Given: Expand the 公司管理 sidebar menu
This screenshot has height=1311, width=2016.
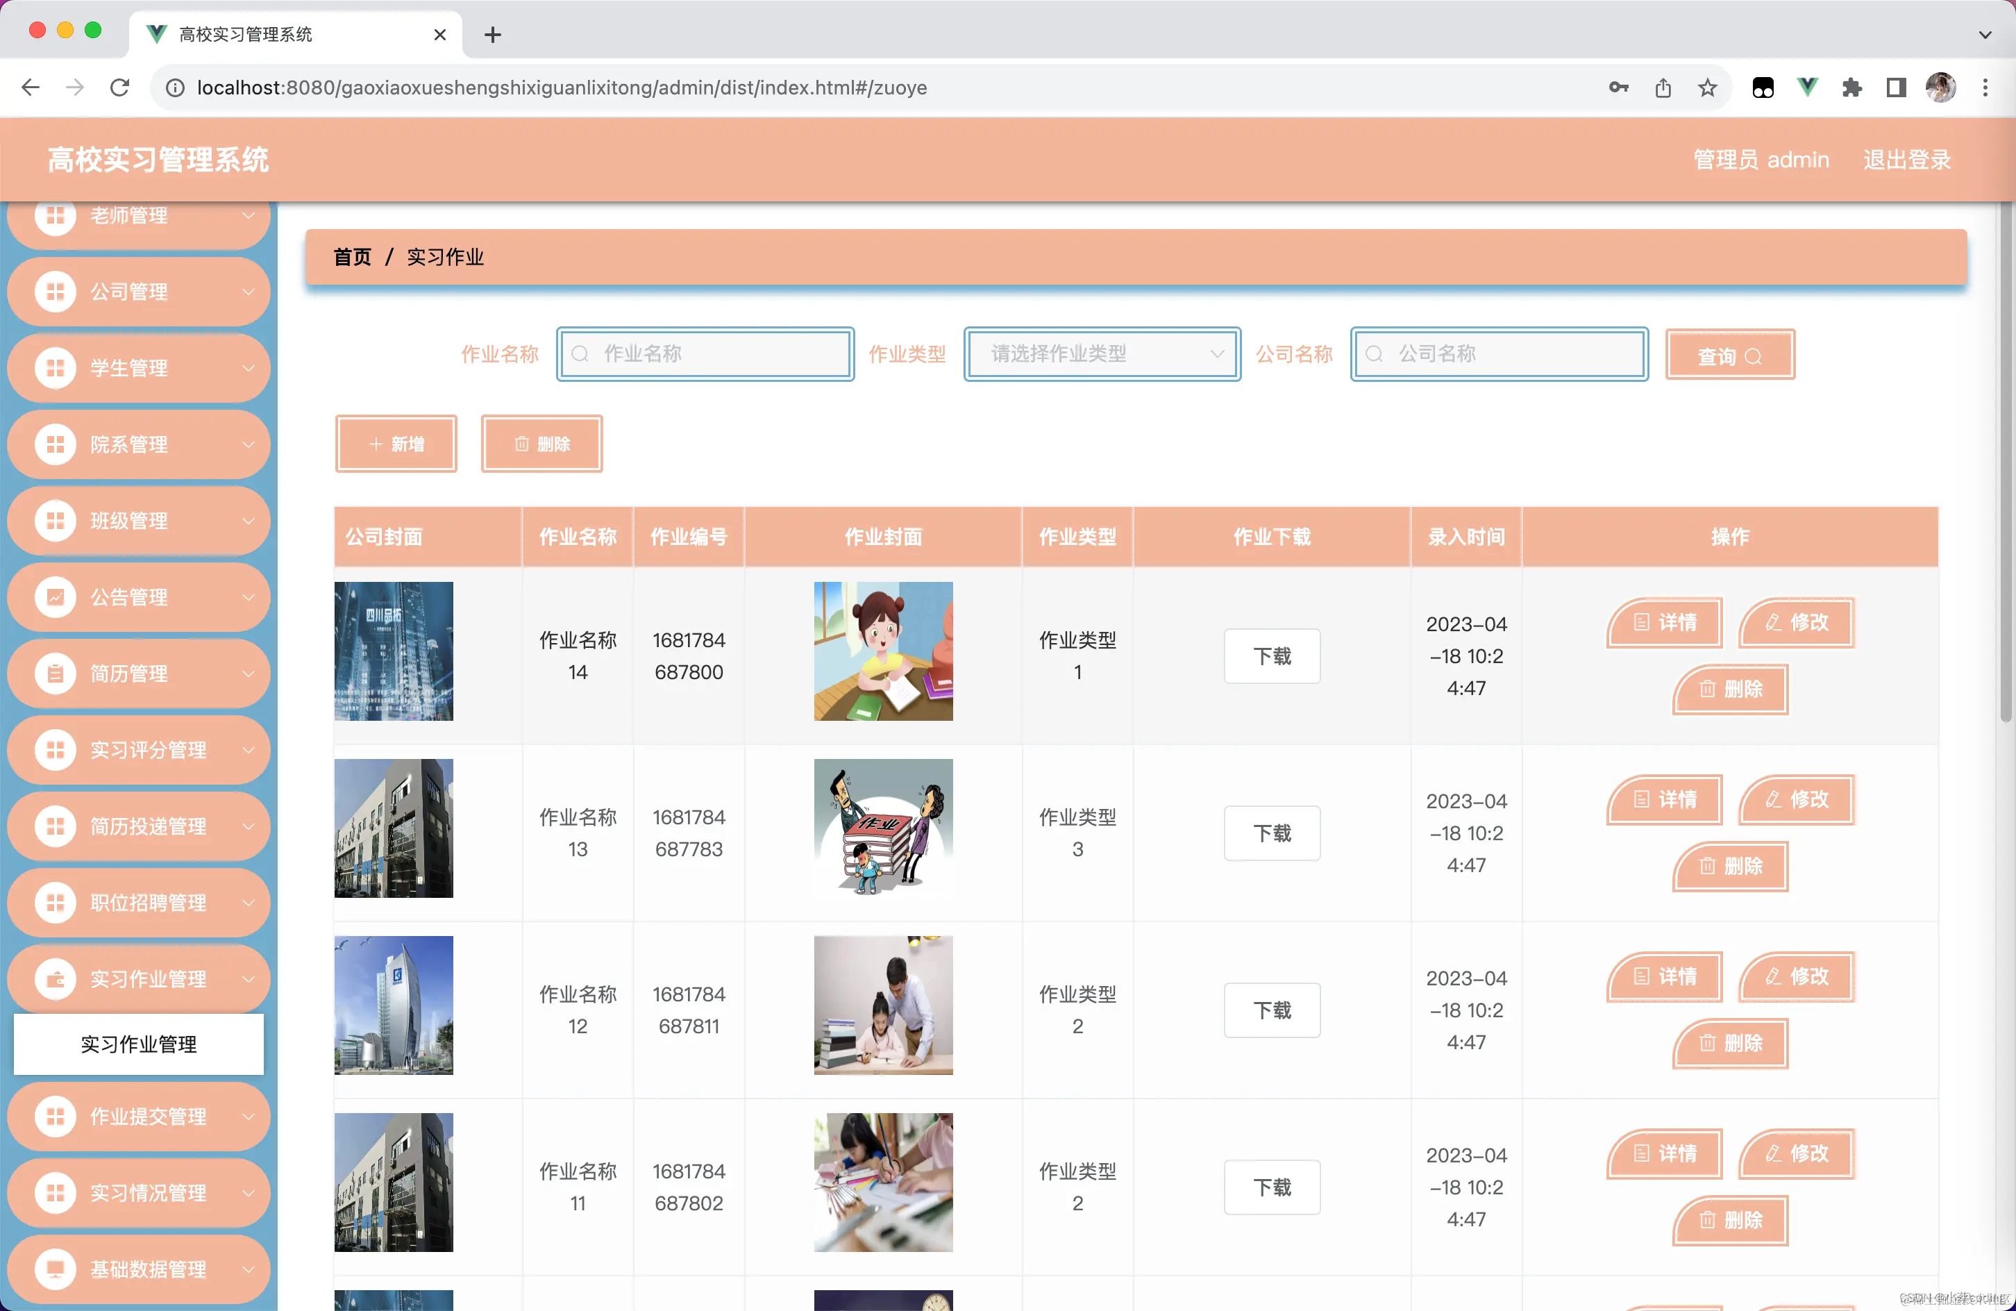Looking at the screenshot, I should pyautogui.click(x=140, y=292).
